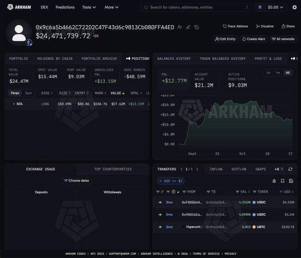Refresh the transfers list
This screenshot has height=258, width=301.
pyautogui.click(x=290, y=169)
